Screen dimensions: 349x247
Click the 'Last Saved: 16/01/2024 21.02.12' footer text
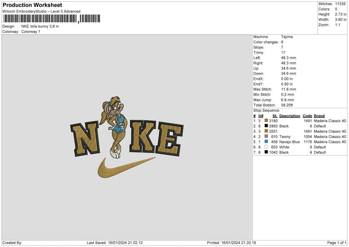[x=115, y=243]
